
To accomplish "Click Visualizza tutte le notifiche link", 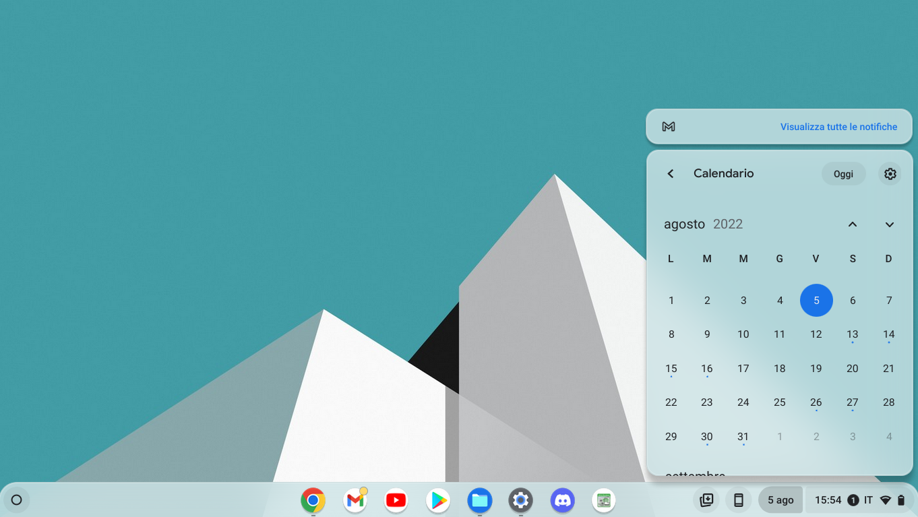I will click(x=838, y=127).
